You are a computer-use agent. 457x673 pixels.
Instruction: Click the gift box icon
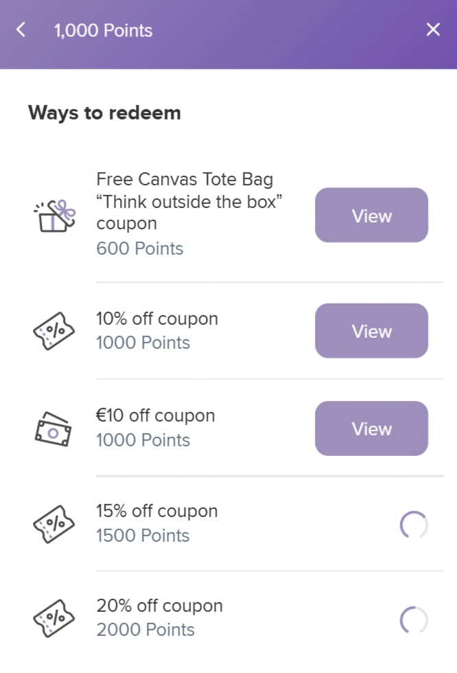point(54,216)
